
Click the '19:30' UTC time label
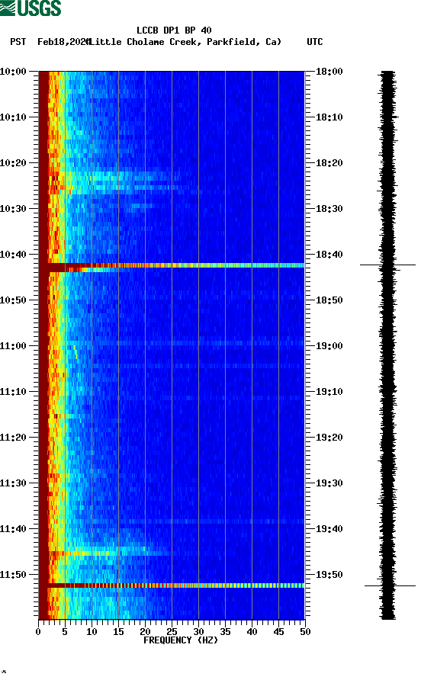(x=329, y=483)
